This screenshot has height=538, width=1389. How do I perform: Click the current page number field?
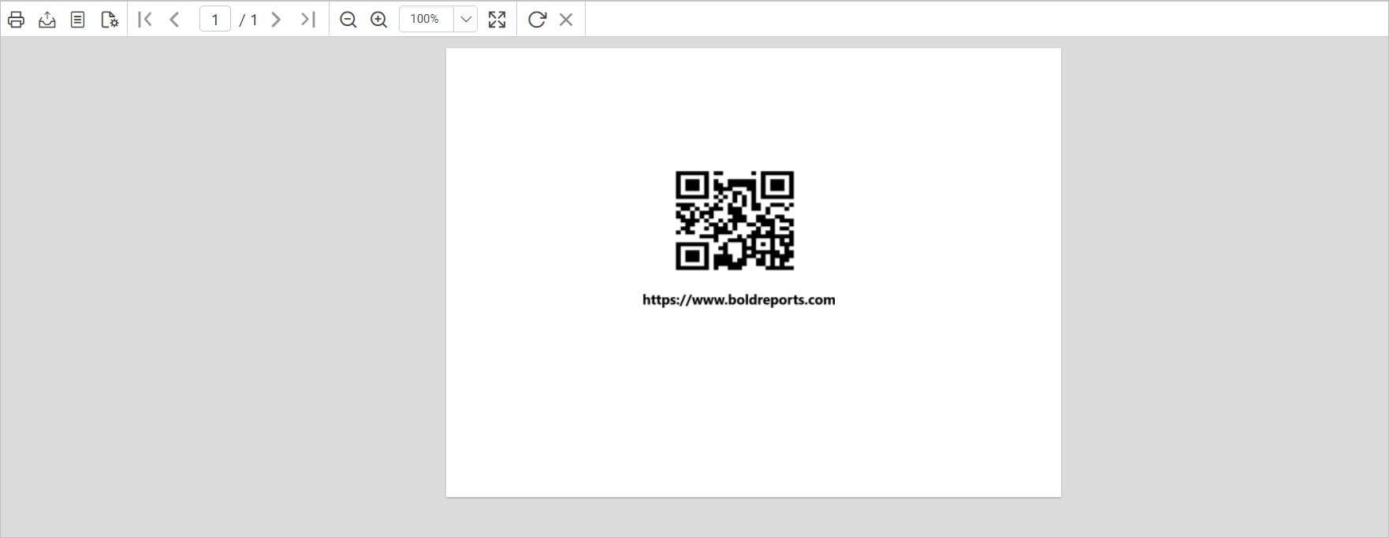[x=215, y=20]
